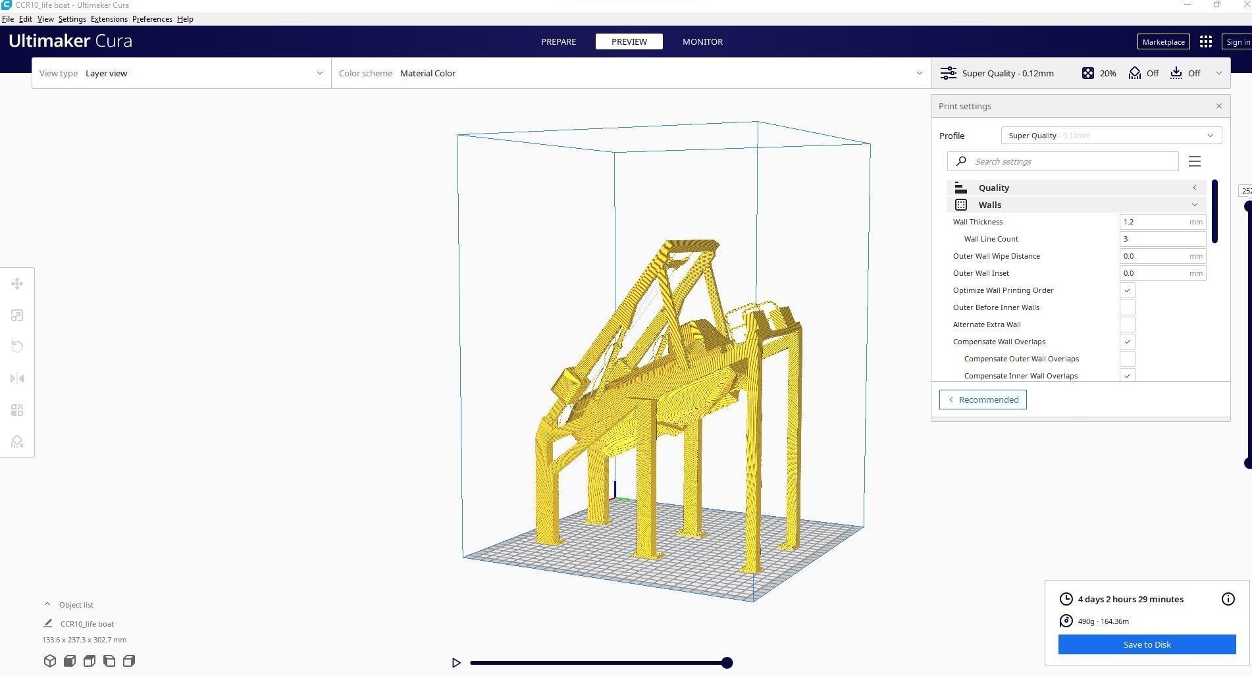The height and width of the screenshot is (676, 1252).
Task: Click the simulation path slider handle
Action: (x=727, y=663)
